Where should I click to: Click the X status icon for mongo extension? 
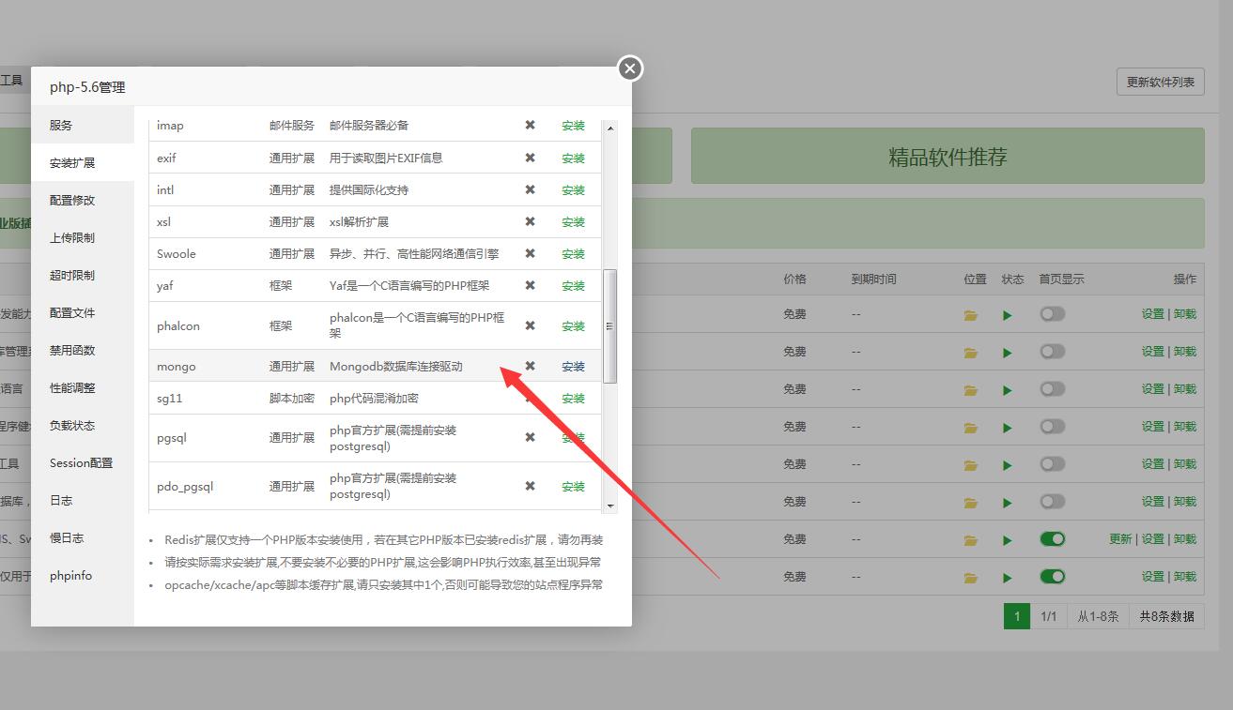530,367
